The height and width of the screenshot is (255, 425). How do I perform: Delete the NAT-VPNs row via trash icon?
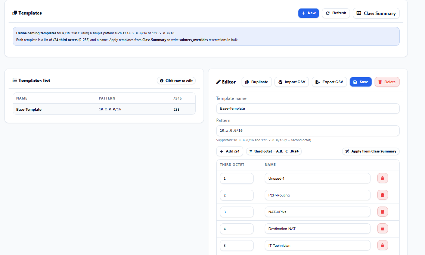click(x=382, y=212)
